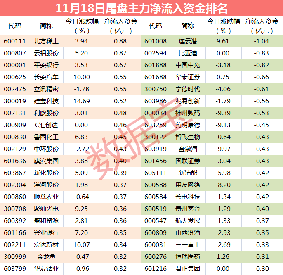Screen dimensions: 283x275
Task: Select the name 利欧股份
Action: click(46, 113)
